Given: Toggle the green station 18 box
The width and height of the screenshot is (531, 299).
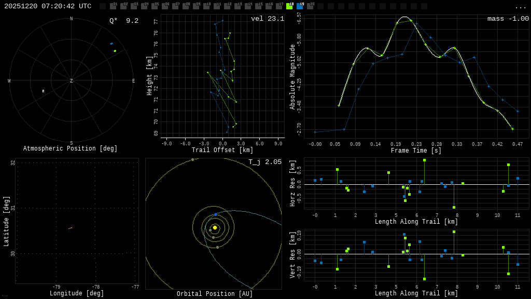Looking at the screenshot, I should [289, 6].
